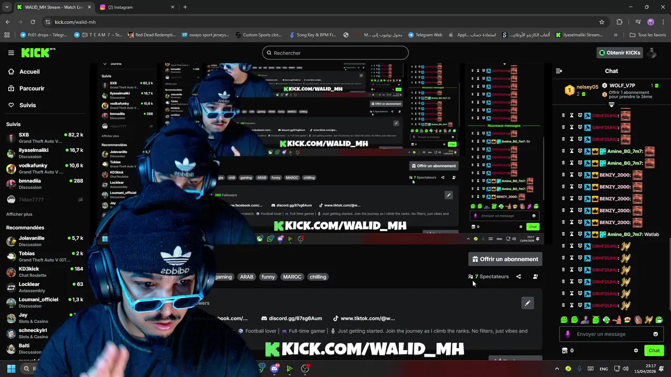Show hidden bookmarks overflow chevron
Viewport: 671px width, 377px height.
coord(615,35)
